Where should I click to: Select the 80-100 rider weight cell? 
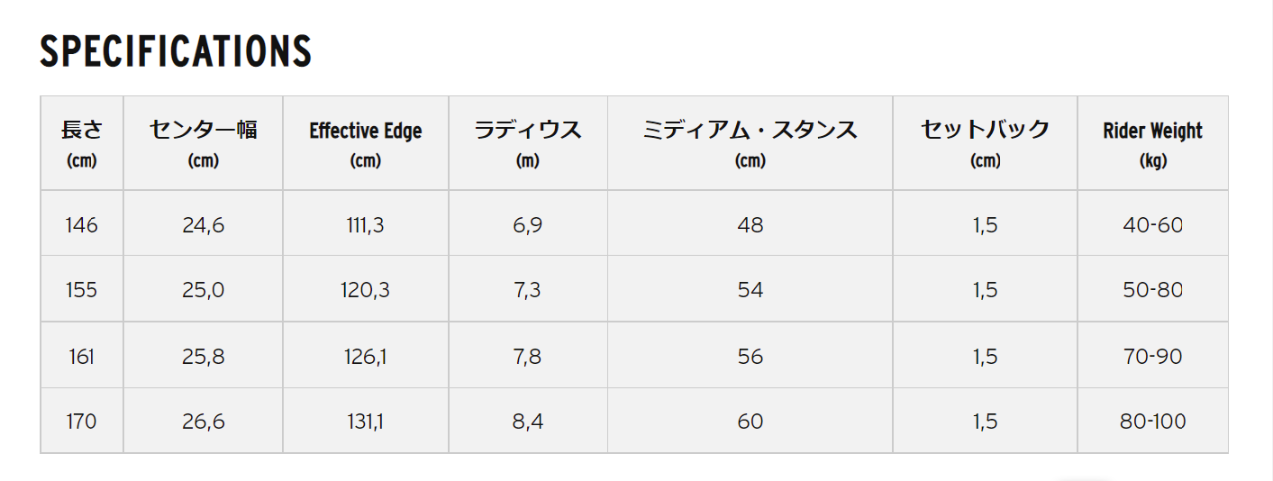1153,421
